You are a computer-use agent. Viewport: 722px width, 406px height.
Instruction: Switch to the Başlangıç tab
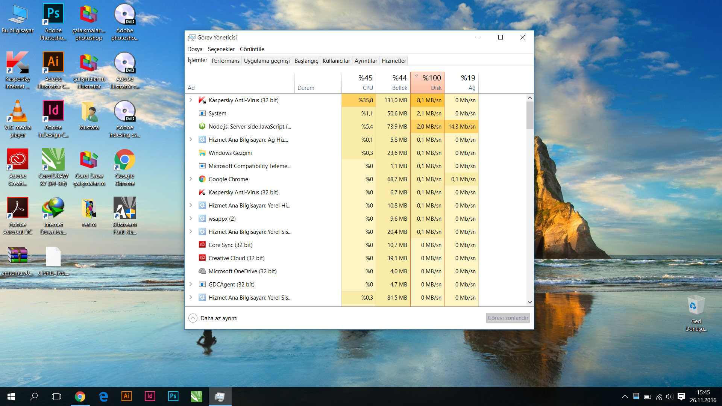coord(306,61)
